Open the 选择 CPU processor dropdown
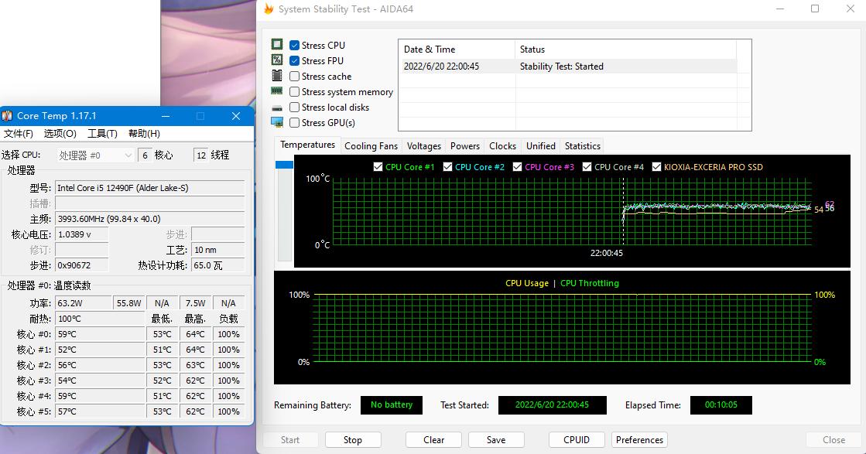 pos(96,155)
